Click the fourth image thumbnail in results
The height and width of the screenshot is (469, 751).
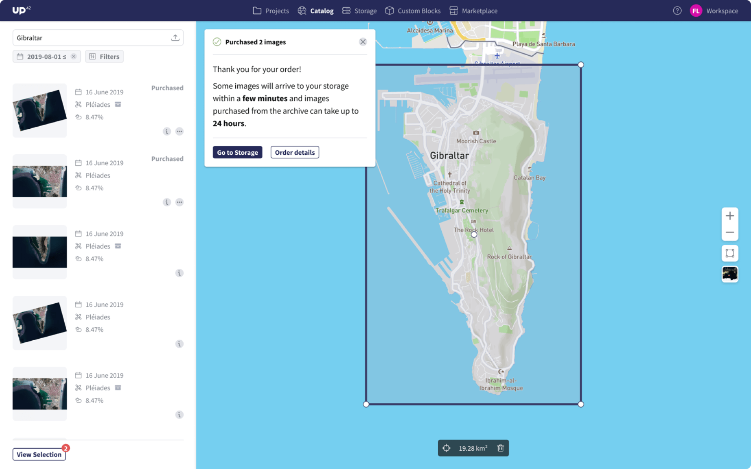coord(40,323)
